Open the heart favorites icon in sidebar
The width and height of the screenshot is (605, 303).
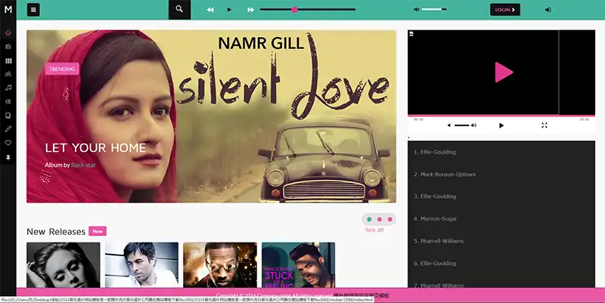(8, 143)
